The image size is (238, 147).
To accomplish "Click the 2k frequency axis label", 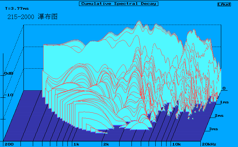I will coord(106,144).
